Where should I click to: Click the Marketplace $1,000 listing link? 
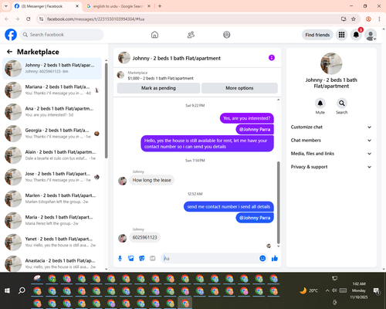(161, 78)
